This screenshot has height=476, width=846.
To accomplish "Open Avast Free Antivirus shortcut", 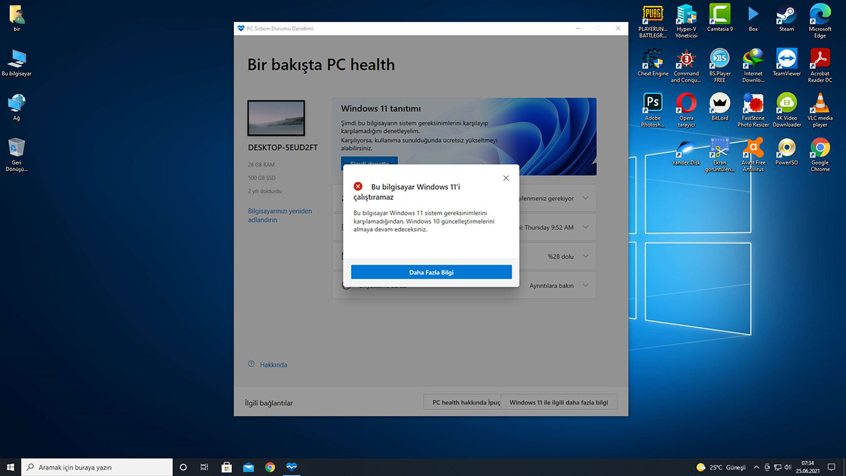I will (x=753, y=148).
